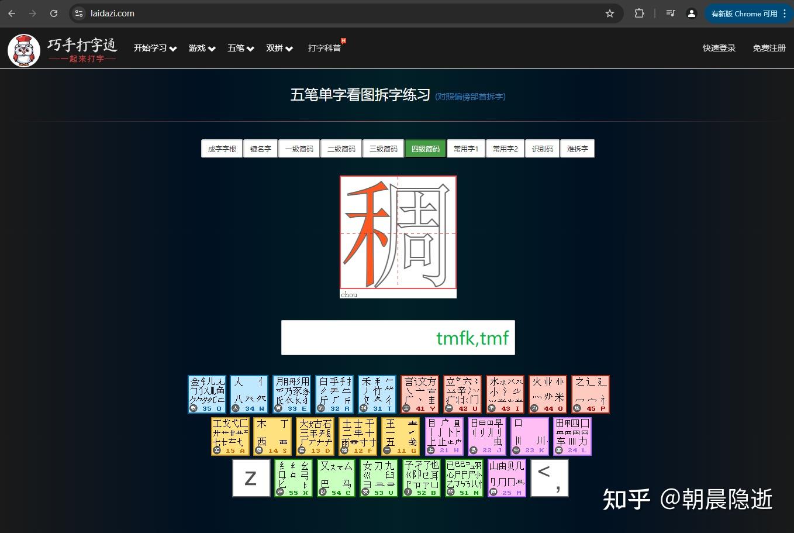Viewport: 794px width, 533px height.
Task: Click the 44 O key card
Action: coord(548,394)
